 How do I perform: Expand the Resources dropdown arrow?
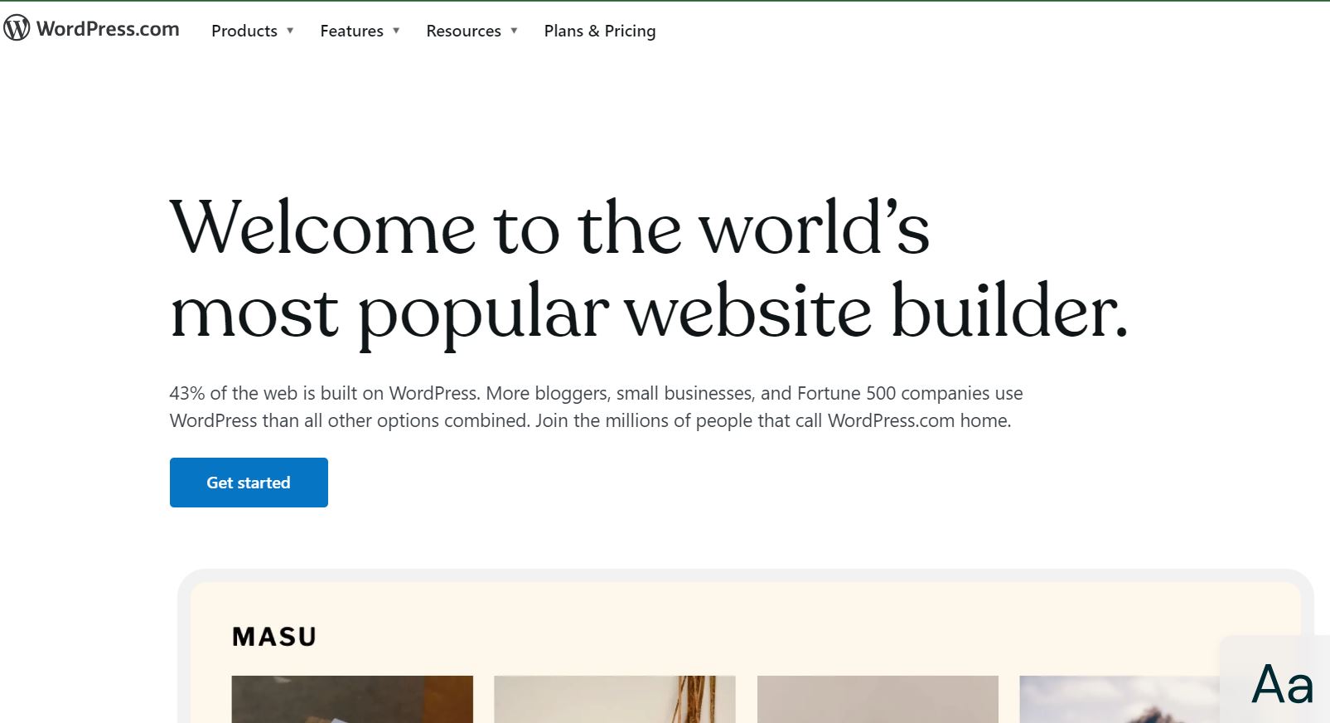[514, 31]
